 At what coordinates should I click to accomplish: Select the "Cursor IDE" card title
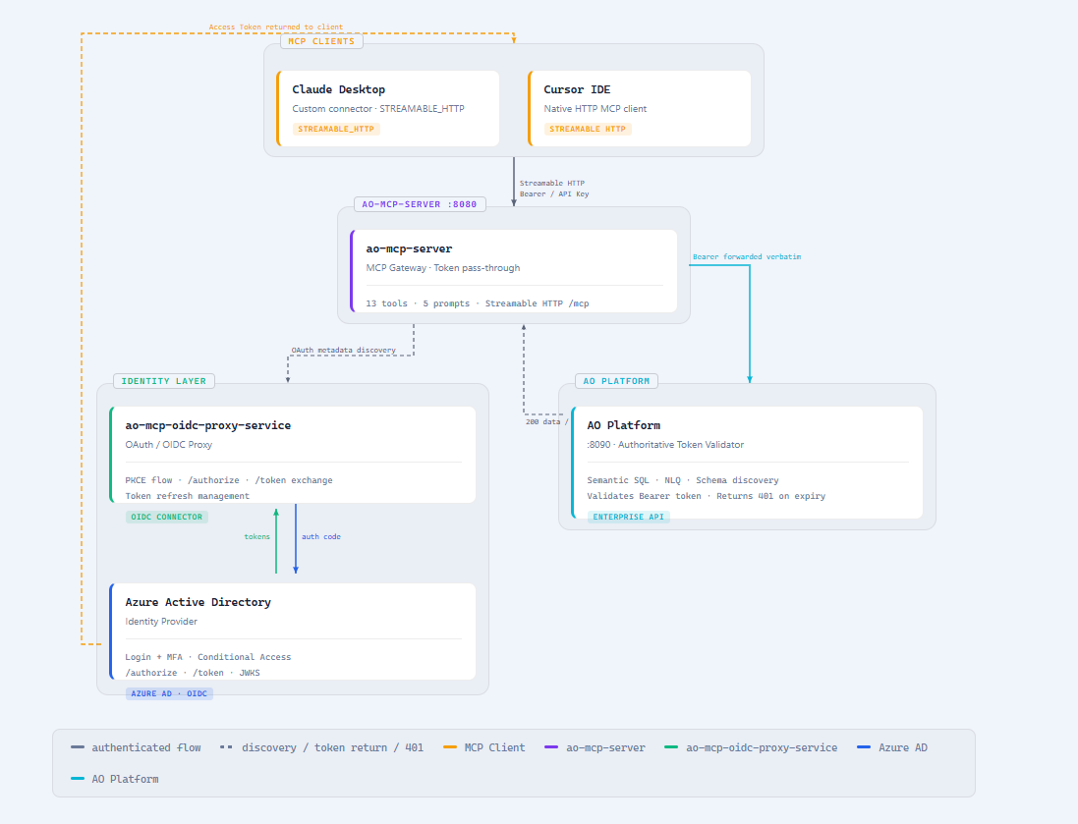577,89
